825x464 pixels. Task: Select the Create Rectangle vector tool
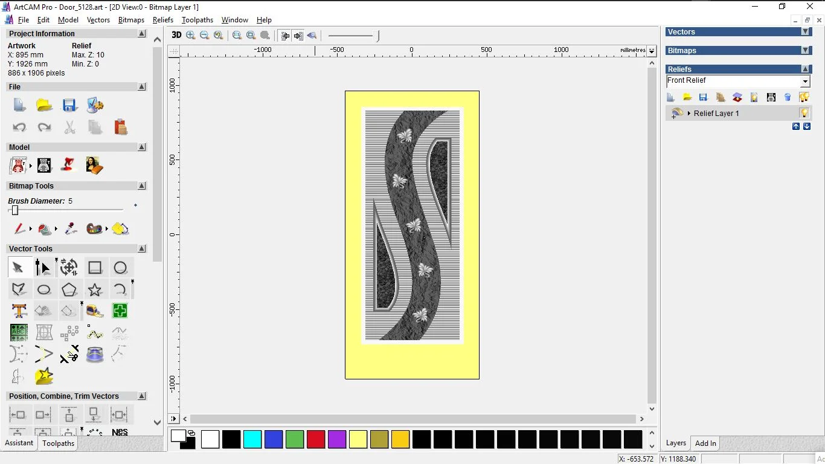(x=95, y=268)
